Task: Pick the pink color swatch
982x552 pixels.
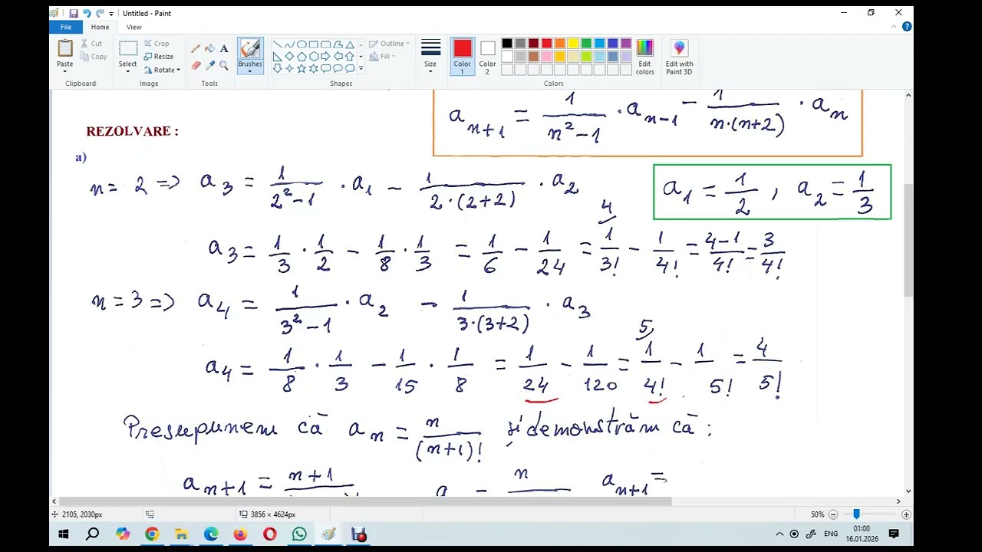Action: [x=547, y=57]
